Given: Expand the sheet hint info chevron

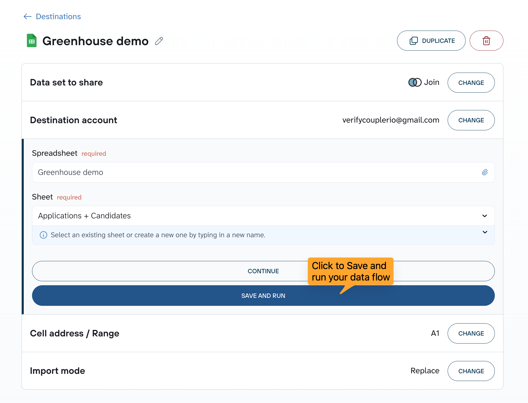Looking at the screenshot, I should [x=485, y=232].
